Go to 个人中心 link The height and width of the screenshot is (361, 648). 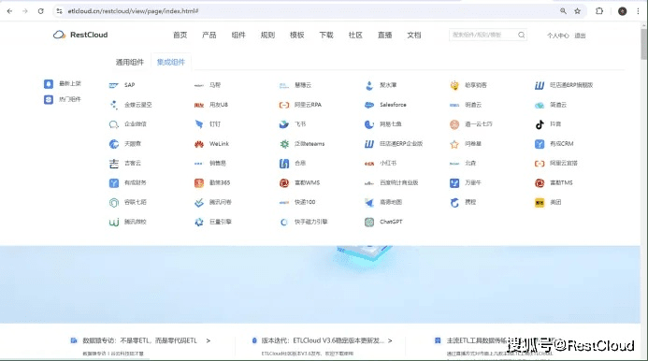[558, 36]
